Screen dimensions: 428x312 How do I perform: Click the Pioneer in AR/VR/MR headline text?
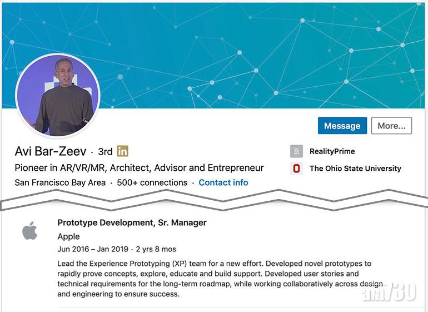coord(139,167)
